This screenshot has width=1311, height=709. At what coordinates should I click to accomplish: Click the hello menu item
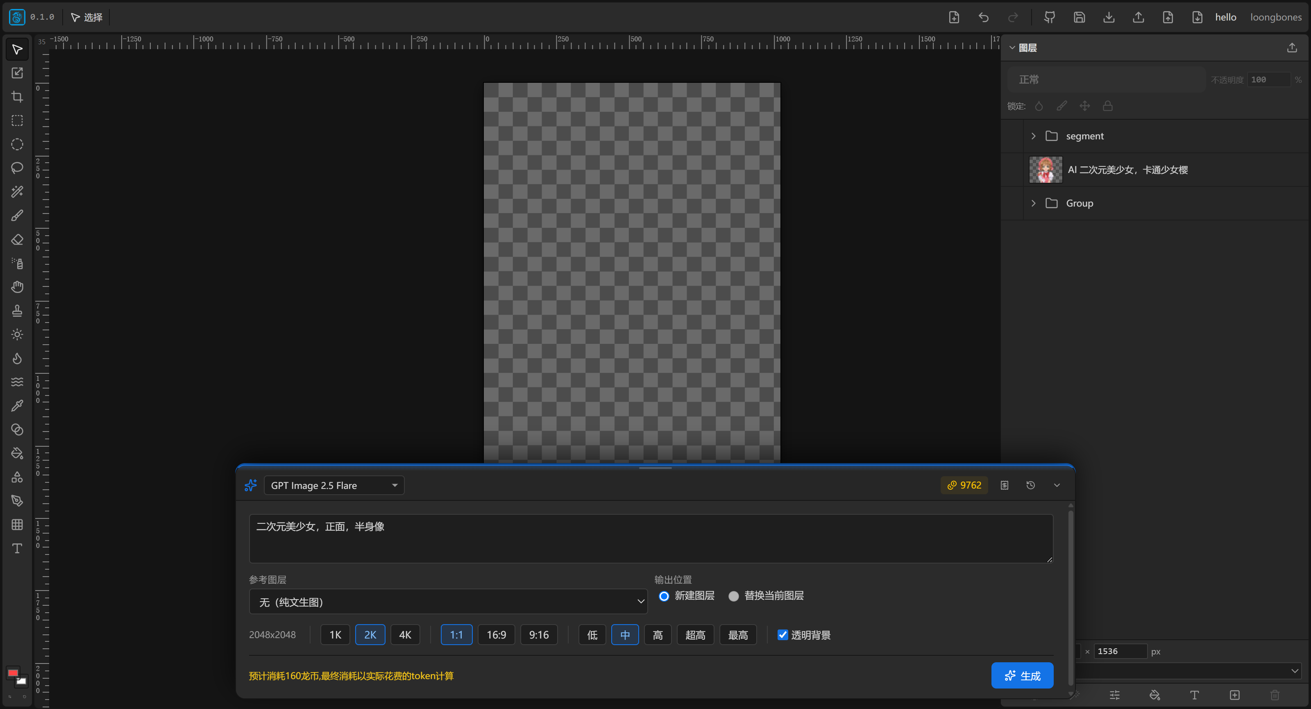coord(1225,17)
